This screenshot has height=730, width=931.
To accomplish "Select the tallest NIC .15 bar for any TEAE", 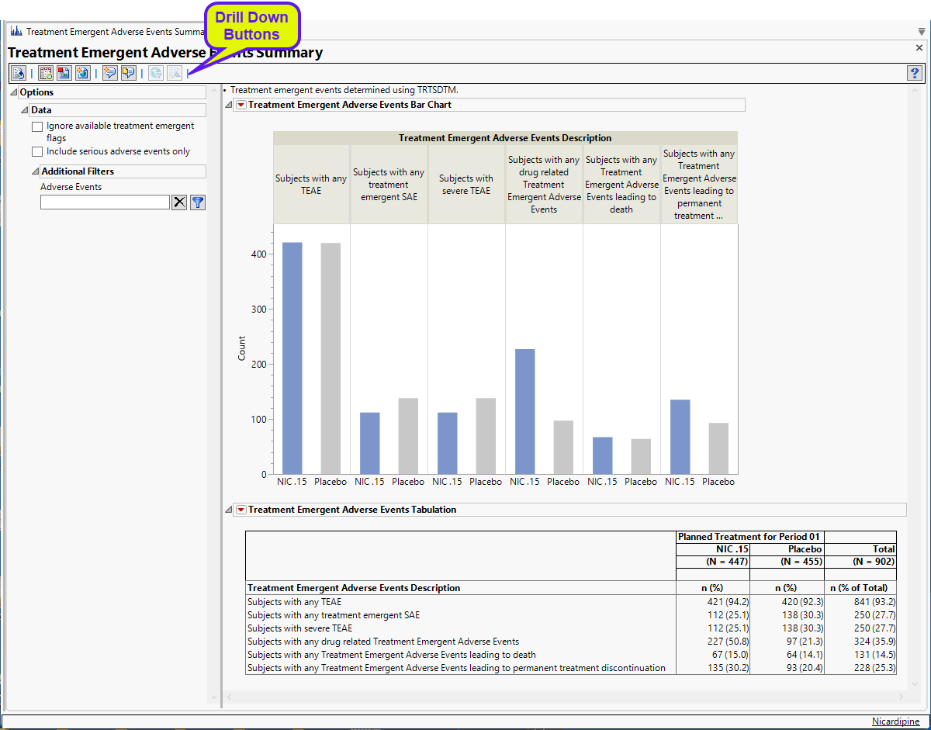I will tap(292, 358).
